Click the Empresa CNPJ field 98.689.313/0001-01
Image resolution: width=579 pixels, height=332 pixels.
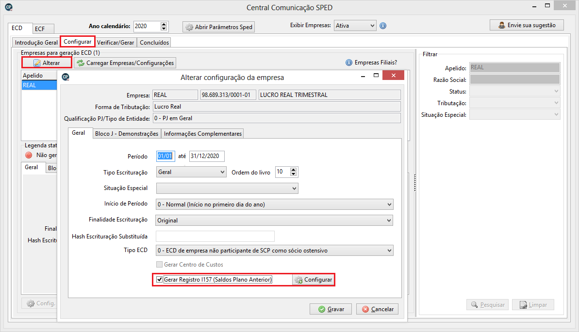pyautogui.click(x=228, y=95)
